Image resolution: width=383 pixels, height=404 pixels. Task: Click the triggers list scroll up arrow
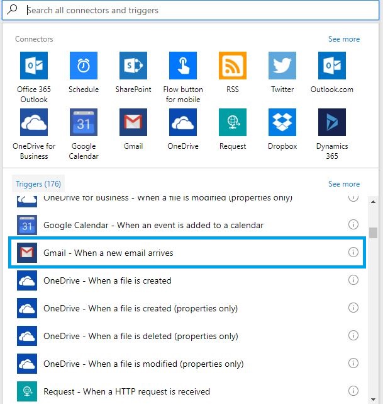pyautogui.click(x=373, y=202)
